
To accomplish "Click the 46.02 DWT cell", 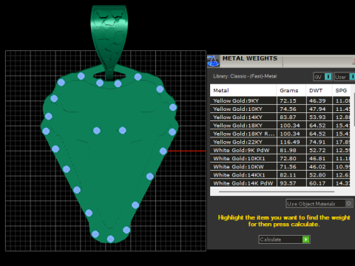I will [x=319, y=166].
